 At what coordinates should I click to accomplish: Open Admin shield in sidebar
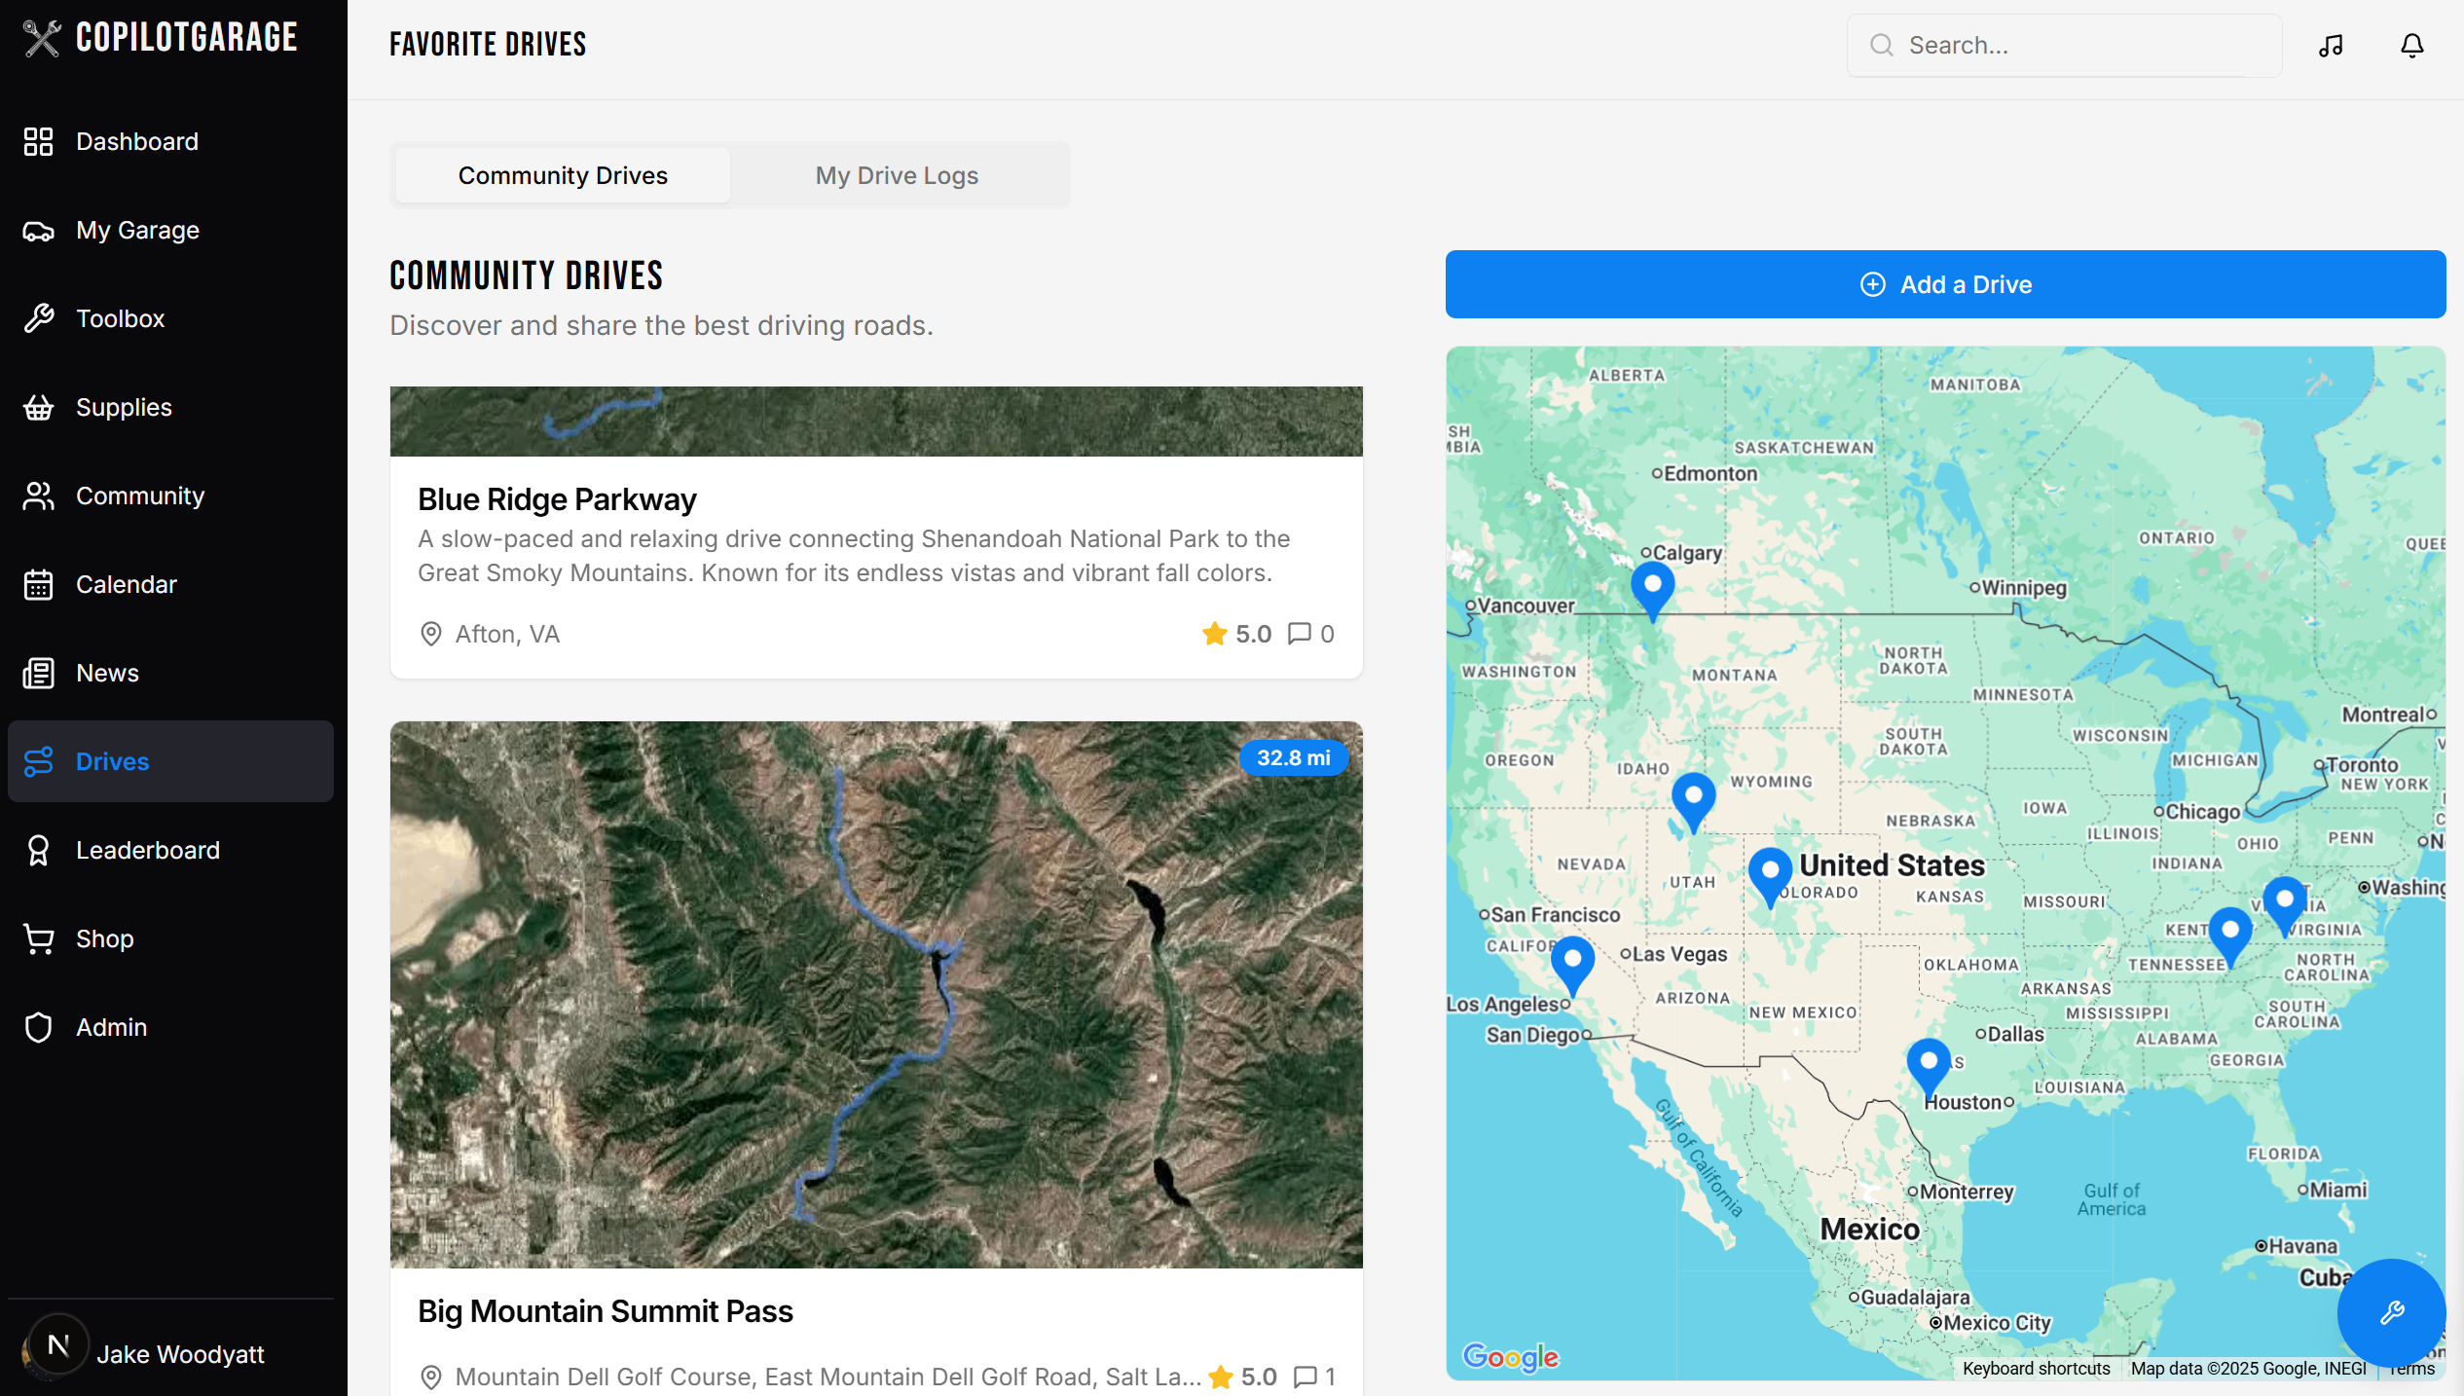tap(111, 1027)
